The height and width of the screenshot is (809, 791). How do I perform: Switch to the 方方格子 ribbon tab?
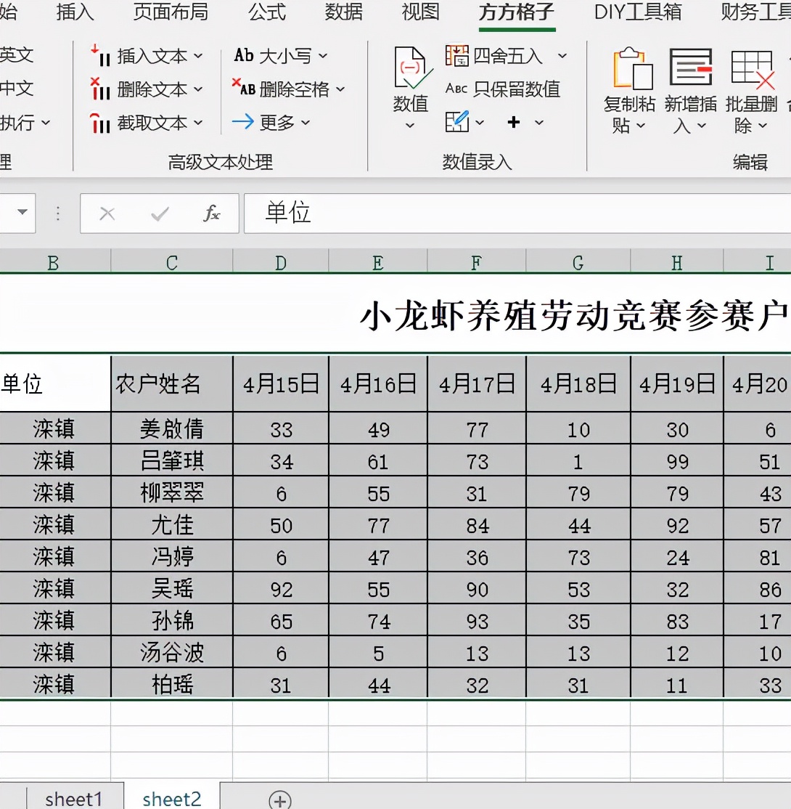click(x=516, y=12)
